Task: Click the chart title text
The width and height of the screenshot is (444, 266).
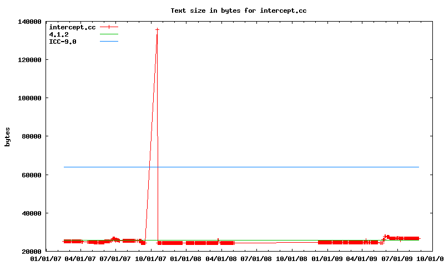Action: (x=238, y=10)
